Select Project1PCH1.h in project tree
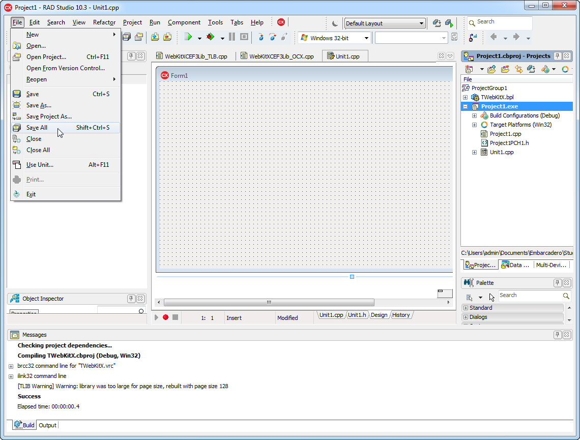 click(x=509, y=143)
